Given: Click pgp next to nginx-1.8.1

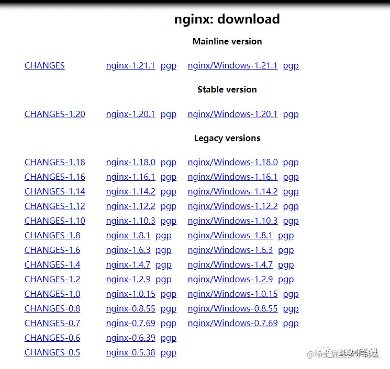Looking at the screenshot, I should [x=163, y=236].
